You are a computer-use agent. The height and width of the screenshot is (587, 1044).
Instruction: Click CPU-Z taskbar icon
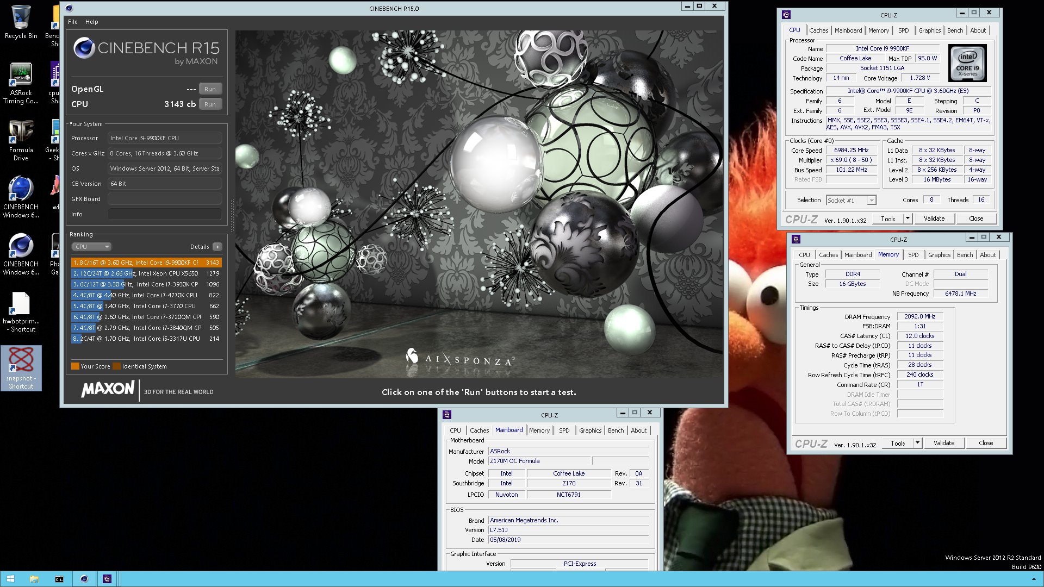[107, 579]
